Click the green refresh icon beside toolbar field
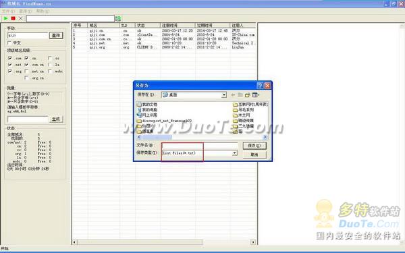 [118, 19]
